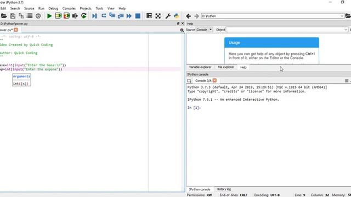Select the Console 3/A tab
This screenshot has width=351, height=197.
203,80
